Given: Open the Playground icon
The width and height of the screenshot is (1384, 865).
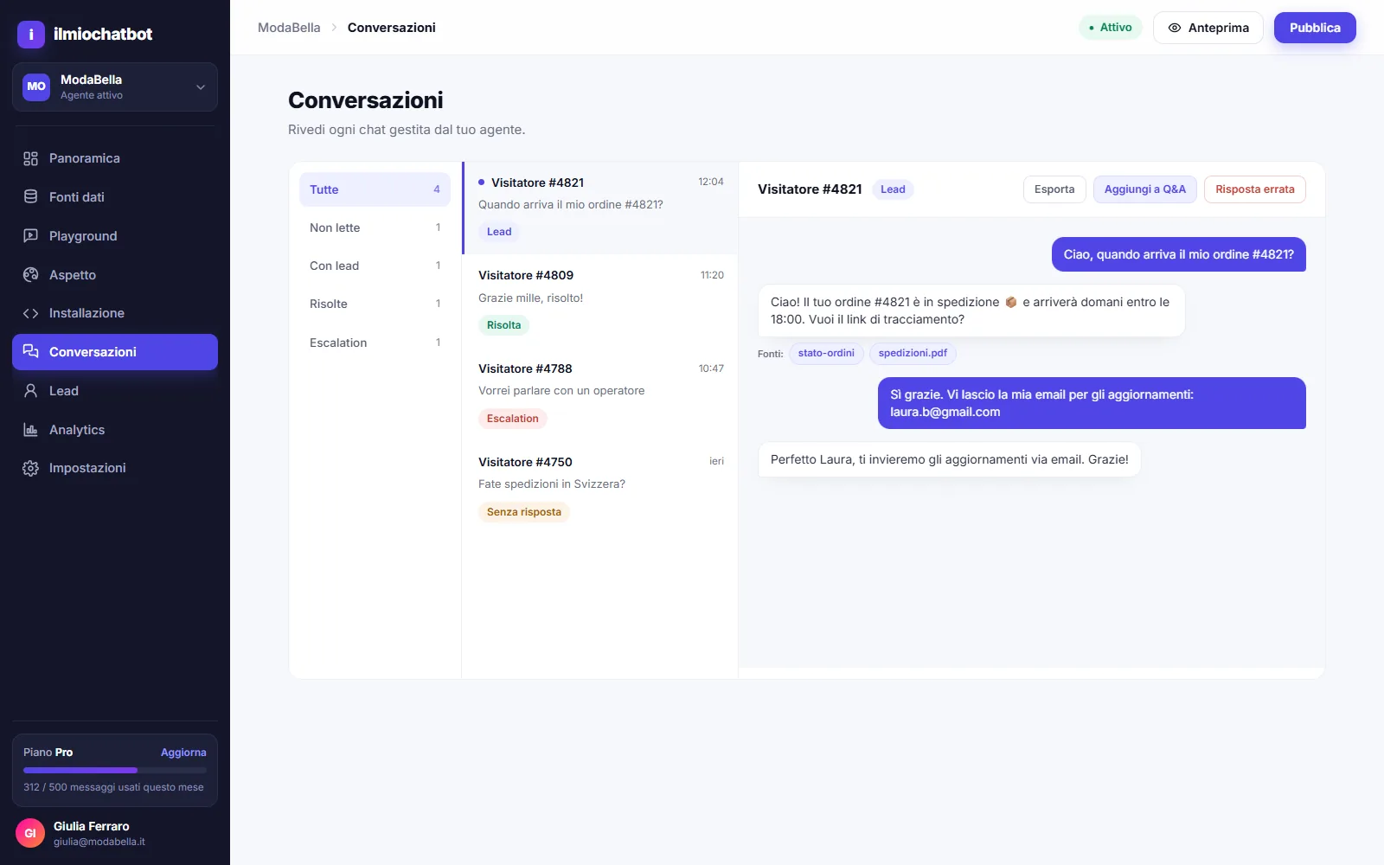Looking at the screenshot, I should point(31,236).
